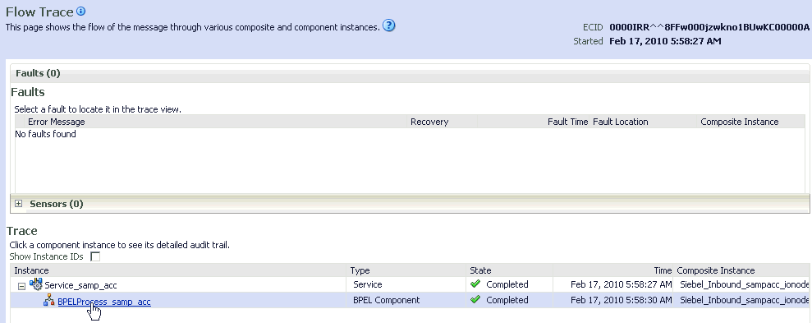The image size is (812, 323).
Task: Click the green check in BPEL Component row
Action: 475,299
